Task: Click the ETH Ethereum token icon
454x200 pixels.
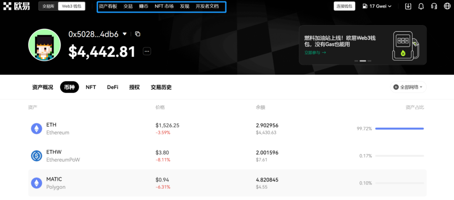Action: tap(37, 129)
